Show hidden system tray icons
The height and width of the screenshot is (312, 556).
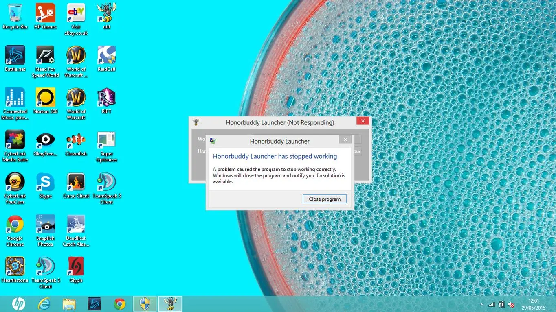point(482,304)
